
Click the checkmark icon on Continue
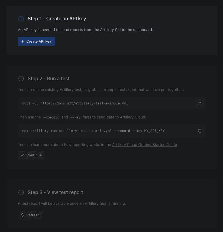pyautogui.click(x=22, y=155)
